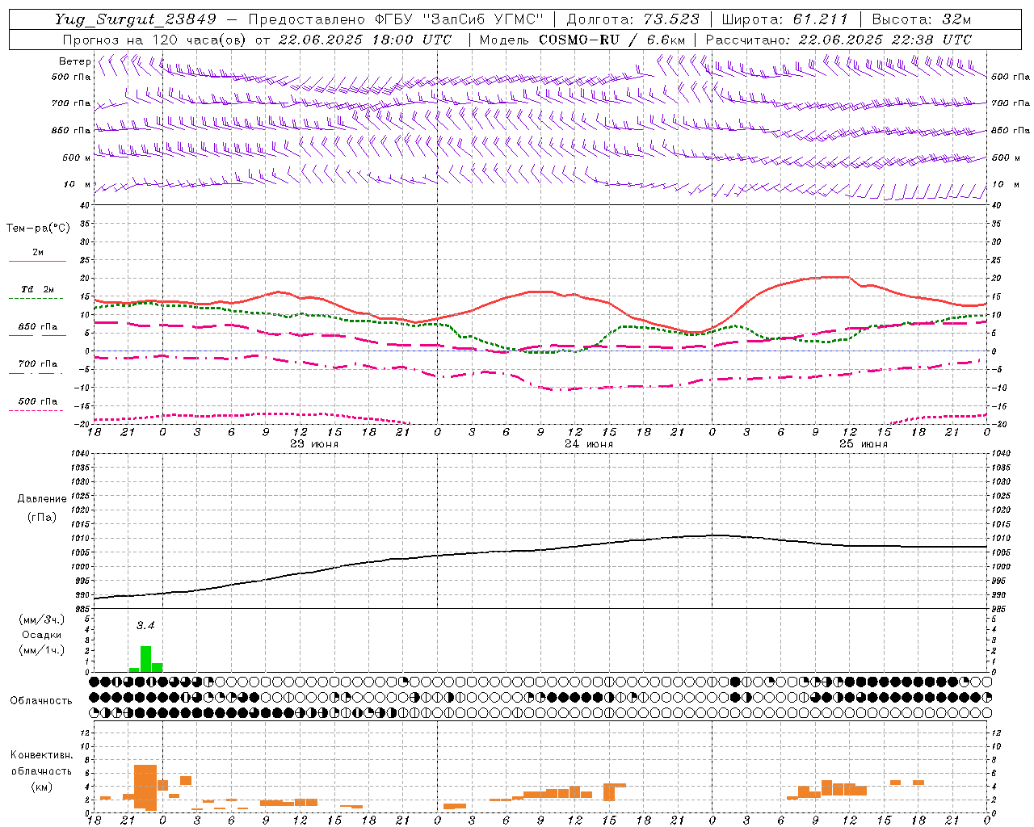The width and height of the screenshot is (1034, 827).
Task: Click the (км) convective cloud unit label
Action: click(41, 786)
